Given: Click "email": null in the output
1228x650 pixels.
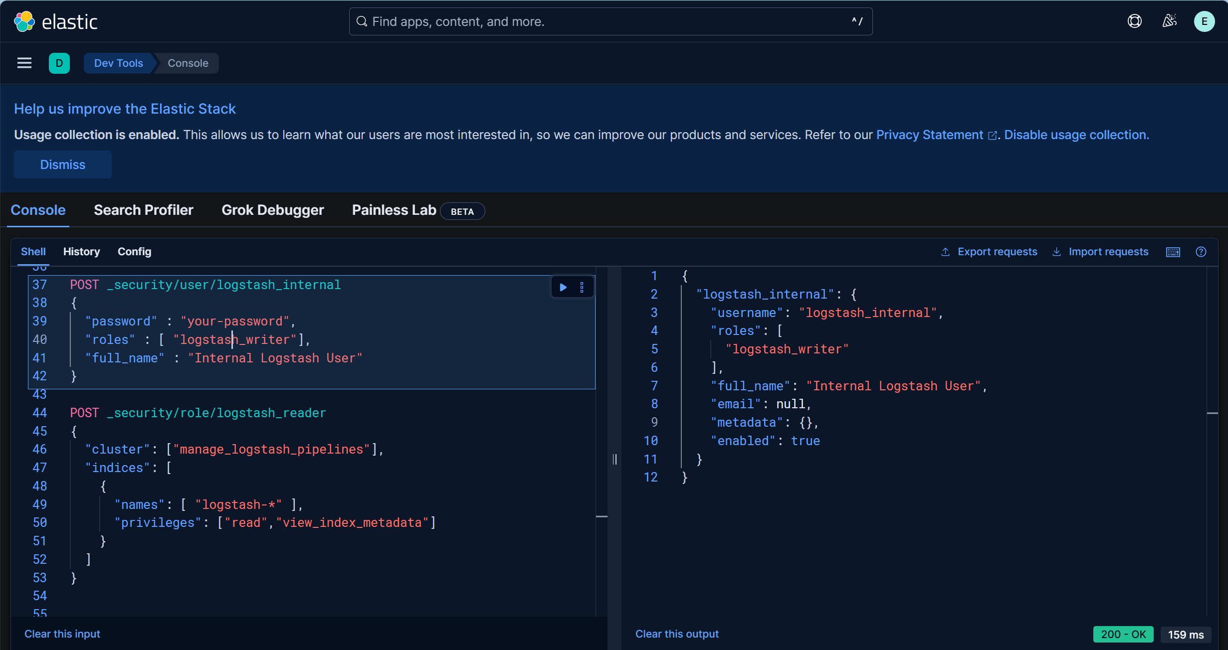Looking at the screenshot, I should 761,404.
